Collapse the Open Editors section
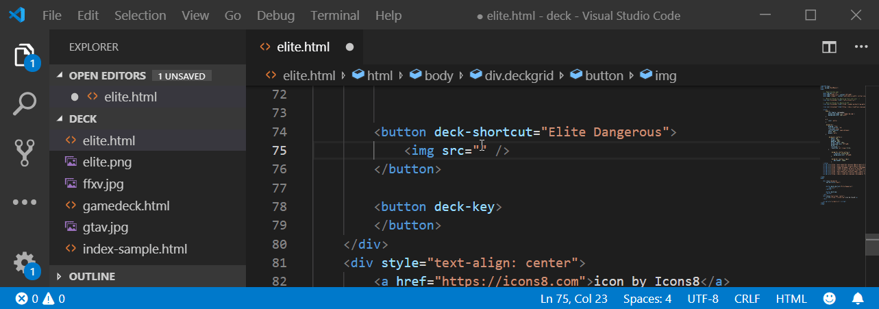 (107, 75)
